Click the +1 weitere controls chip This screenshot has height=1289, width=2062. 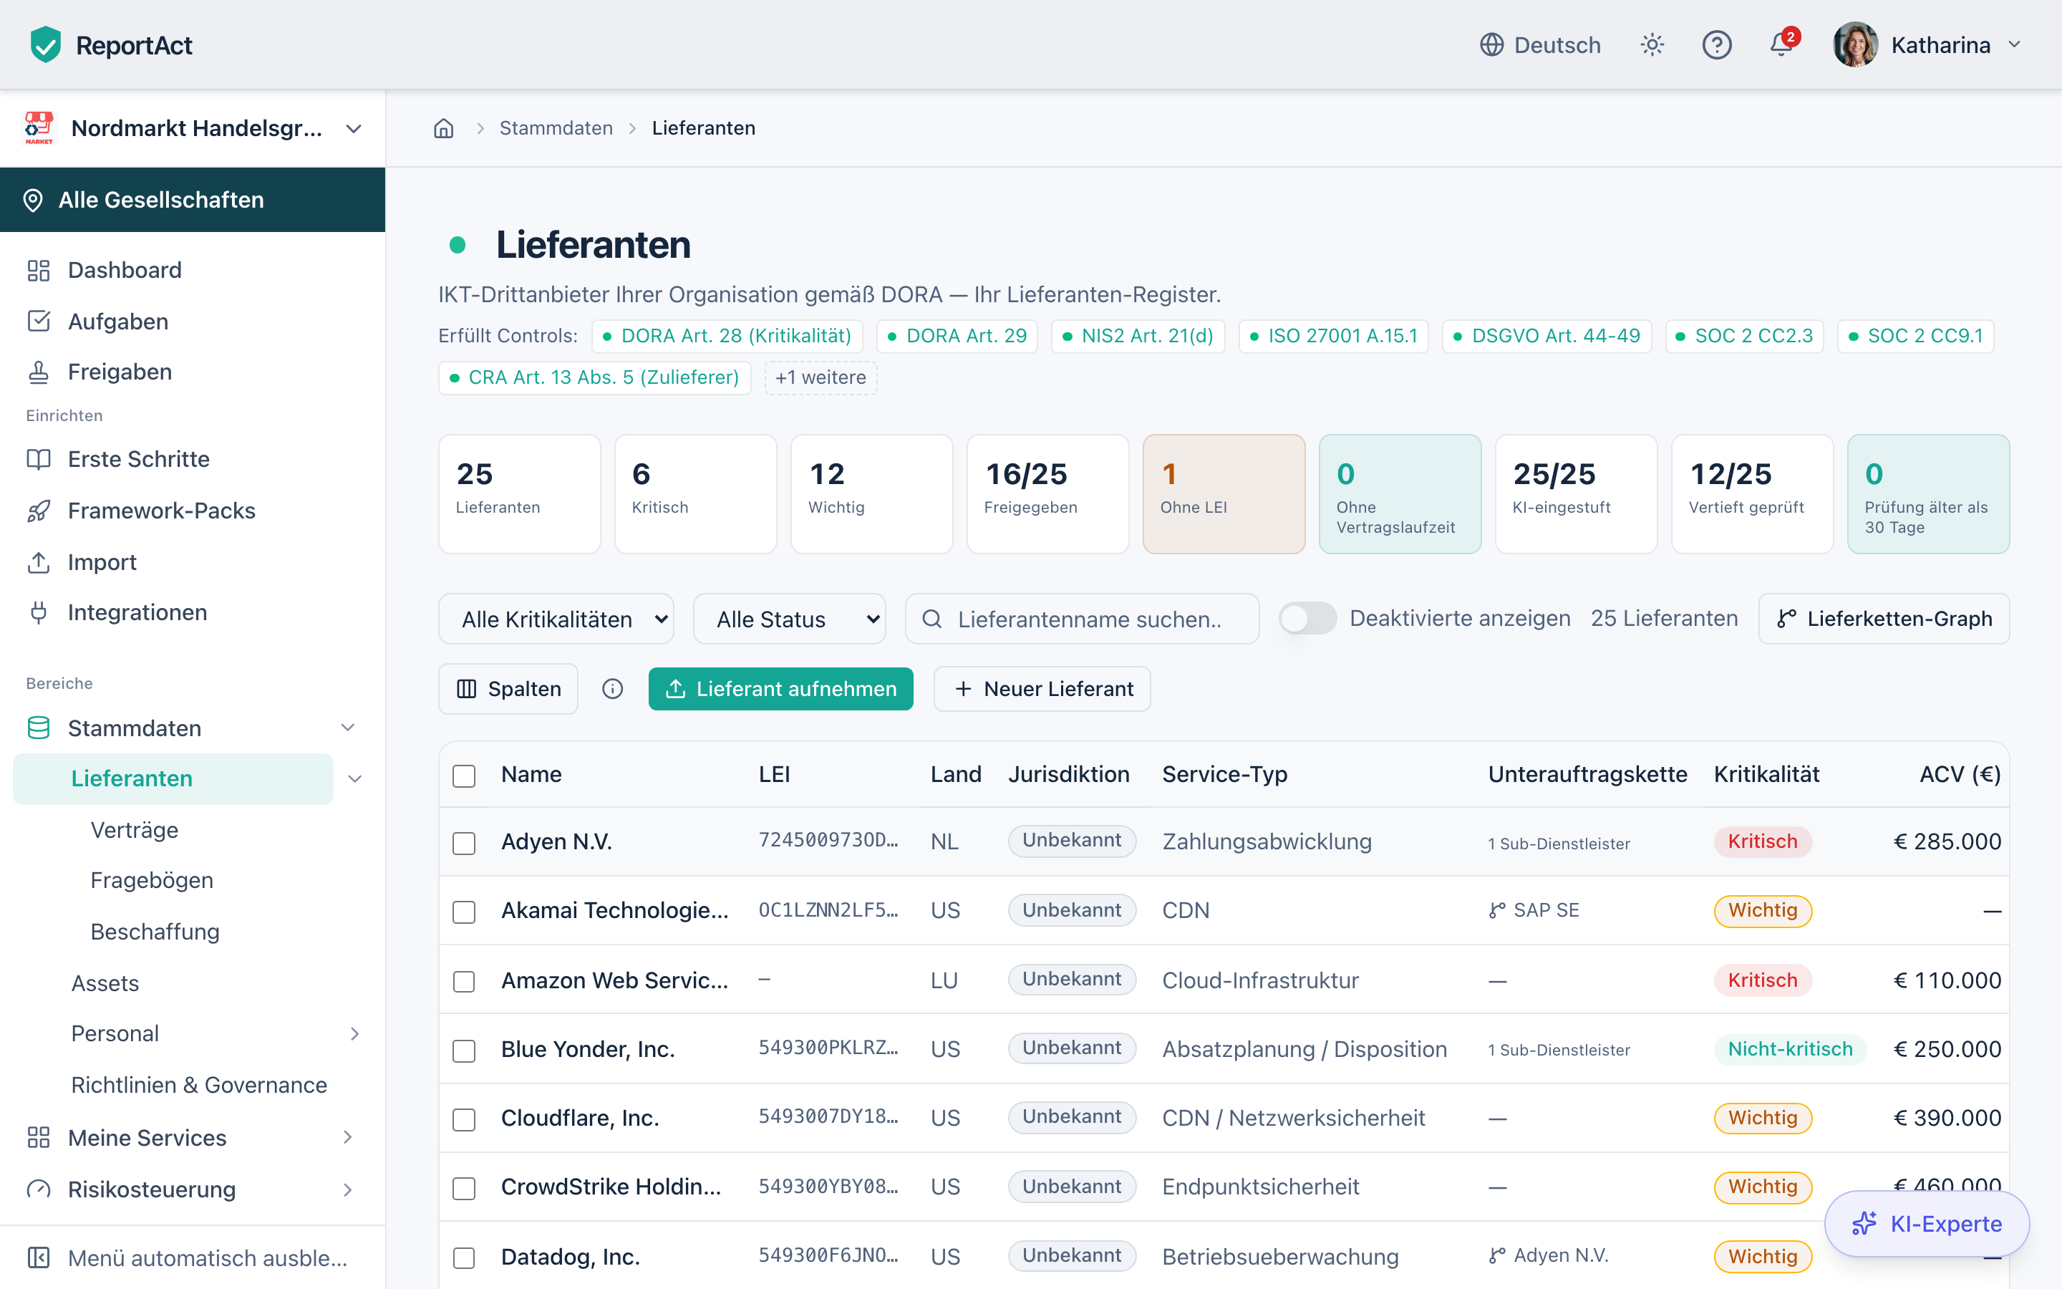821,377
